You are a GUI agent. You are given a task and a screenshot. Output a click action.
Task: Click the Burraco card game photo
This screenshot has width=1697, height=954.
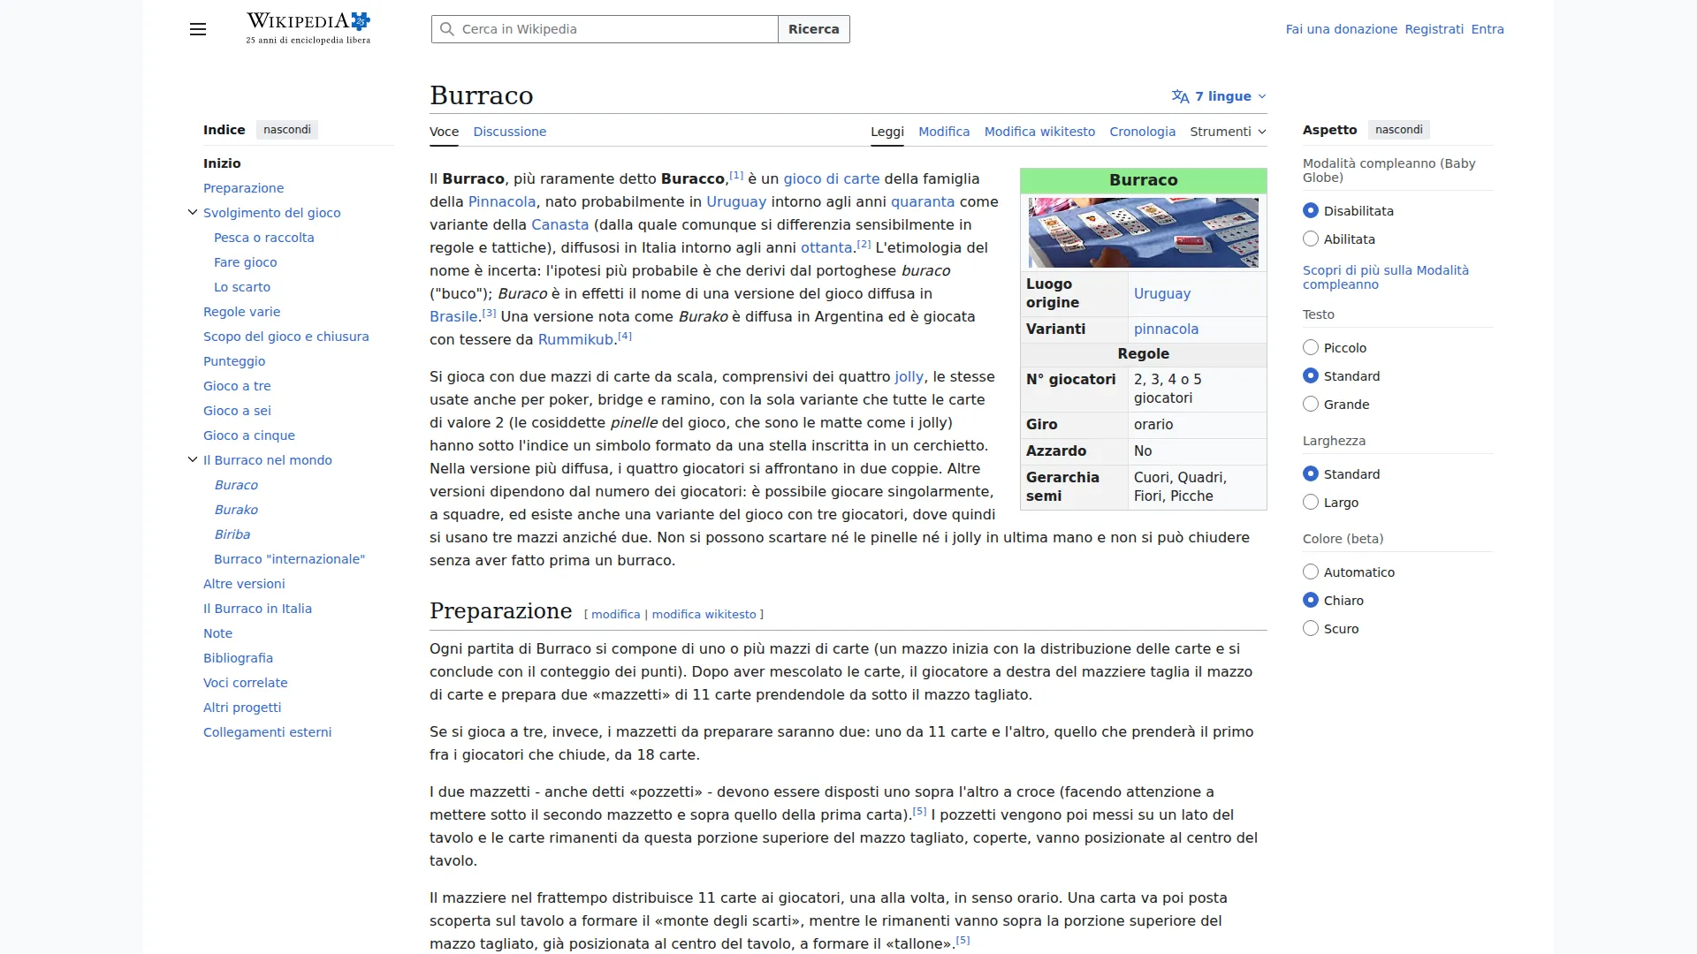point(1142,232)
